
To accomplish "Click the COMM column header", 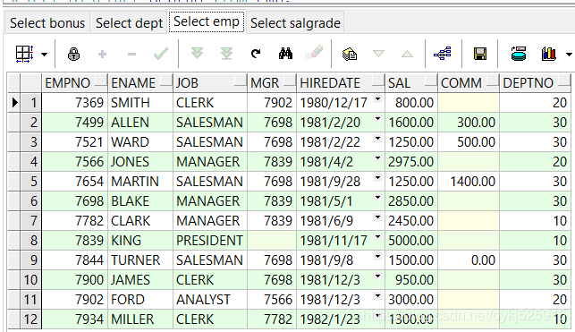I will click(469, 83).
